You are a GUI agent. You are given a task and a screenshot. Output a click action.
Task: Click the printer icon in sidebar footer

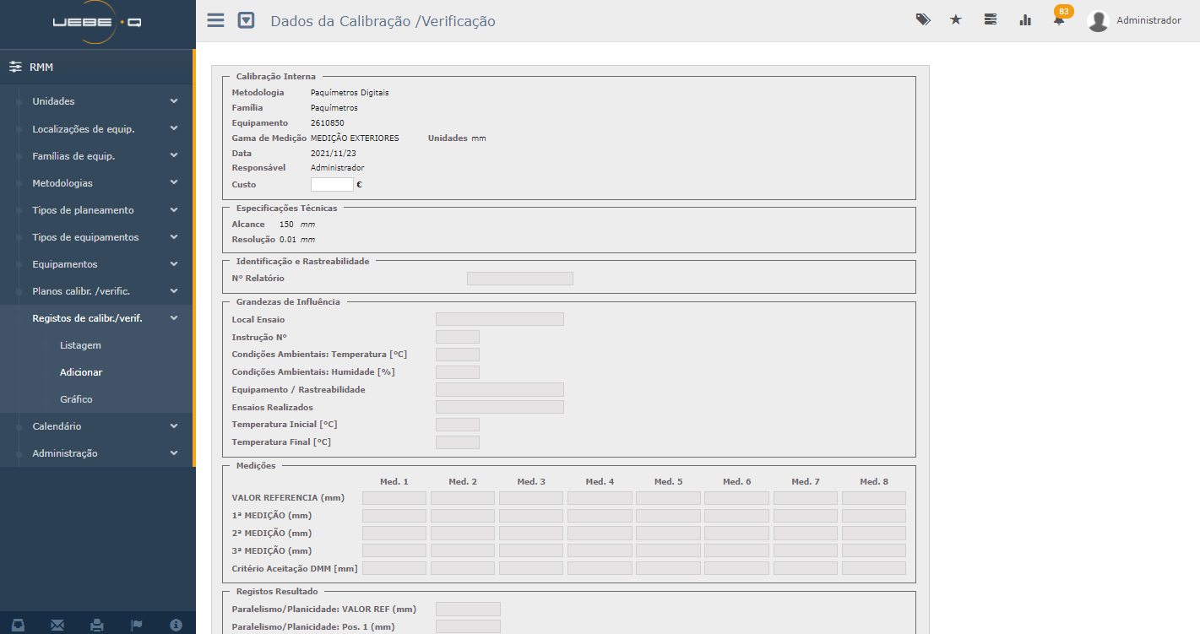pos(97,625)
